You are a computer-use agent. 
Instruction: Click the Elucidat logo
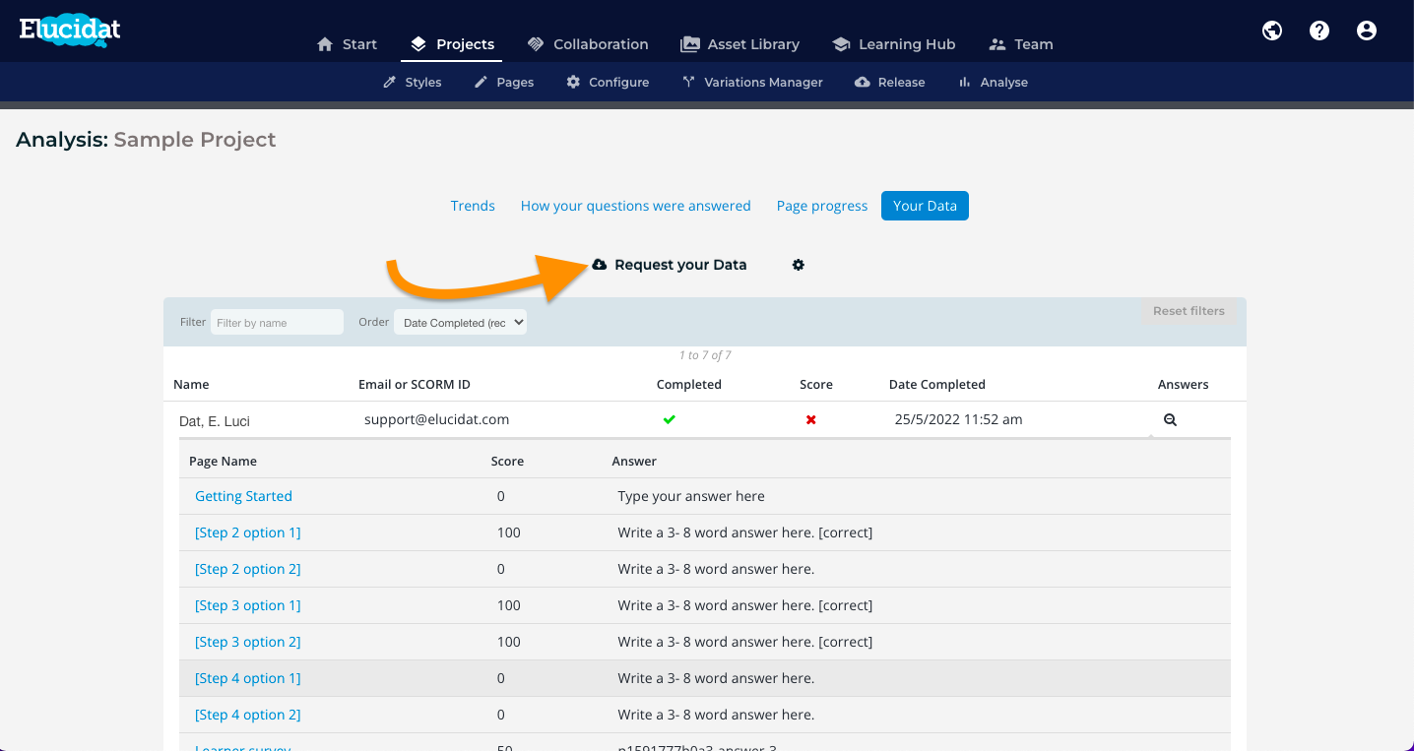pos(70,31)
